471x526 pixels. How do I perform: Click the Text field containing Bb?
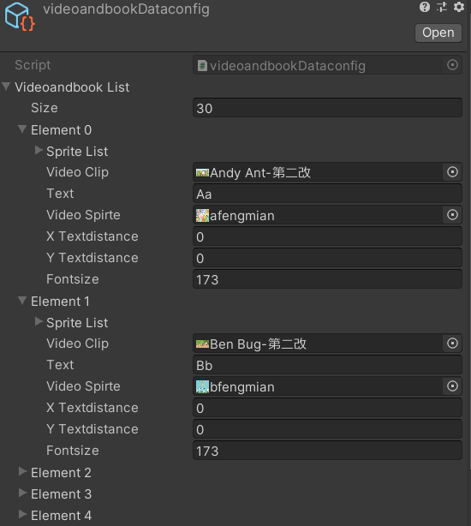(327, 365)
